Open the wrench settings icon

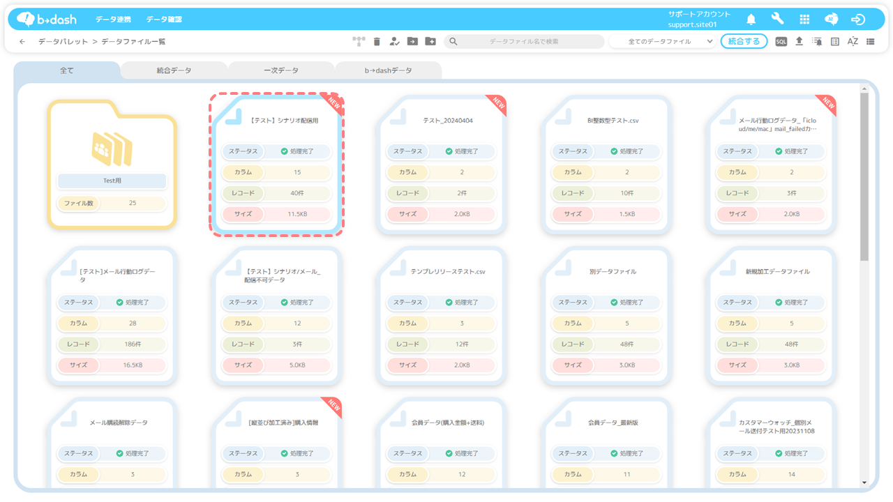(777, 20)
